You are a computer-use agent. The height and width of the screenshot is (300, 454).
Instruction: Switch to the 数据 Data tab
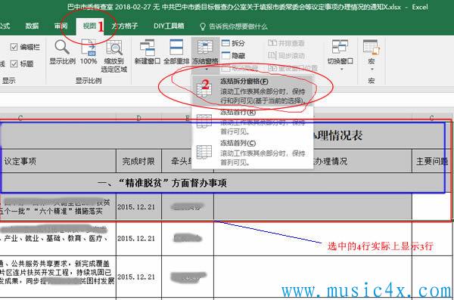[x=32, y=26]
